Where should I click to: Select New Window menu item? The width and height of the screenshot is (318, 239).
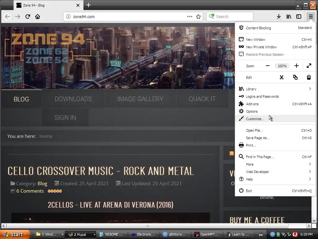275,40
